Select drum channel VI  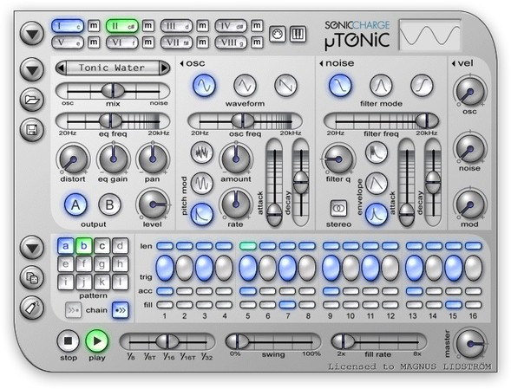pyautogui.click(x=121, y=42)
